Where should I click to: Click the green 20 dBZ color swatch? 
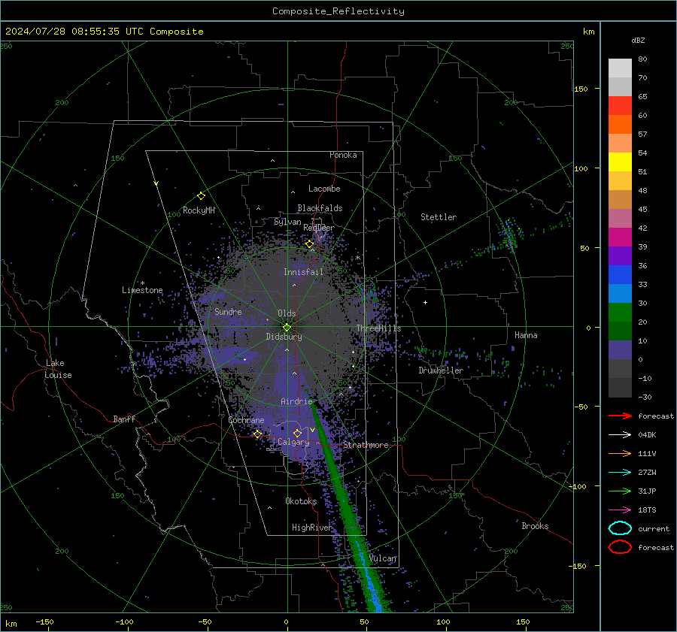pyautogui.click(x=620, y=313)
